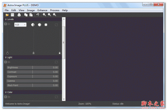Open the File menu
The image size is (167, 110).
click(x=6, y=10)
